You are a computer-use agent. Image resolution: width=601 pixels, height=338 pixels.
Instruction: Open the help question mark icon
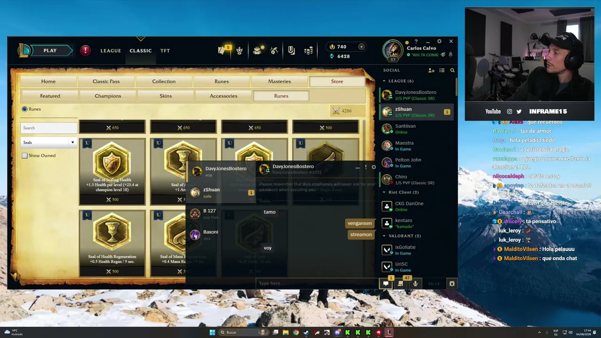(416, 41)
